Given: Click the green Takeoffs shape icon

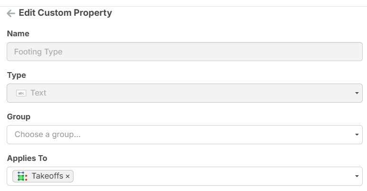Looking at the screenshot, I should 21,176.
